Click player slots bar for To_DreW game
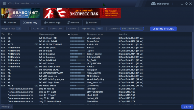The height and width of the screenshot is (110, 194). tap(78, 60)
